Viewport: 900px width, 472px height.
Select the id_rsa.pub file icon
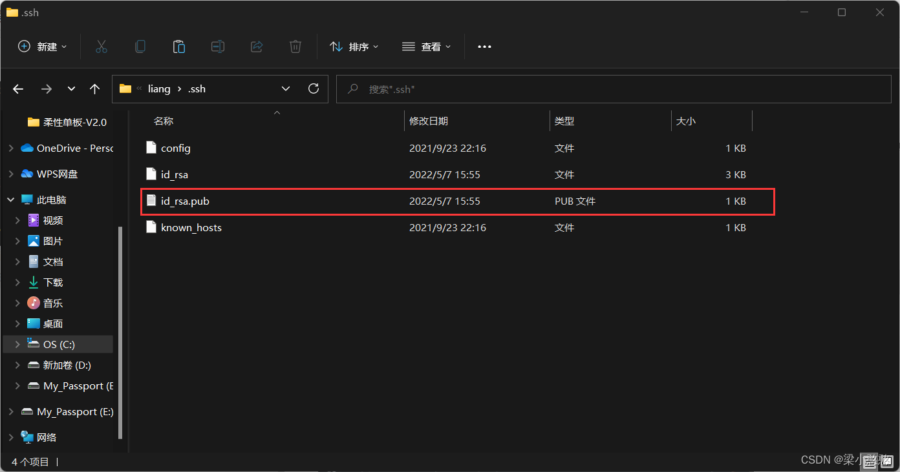pos(151,201)
